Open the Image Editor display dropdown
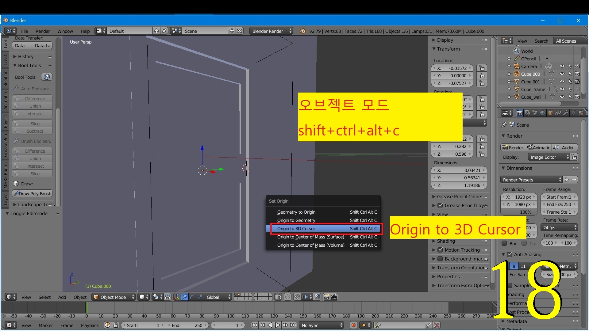This screenshot has width=589, height=331. [x=549, y=157]
